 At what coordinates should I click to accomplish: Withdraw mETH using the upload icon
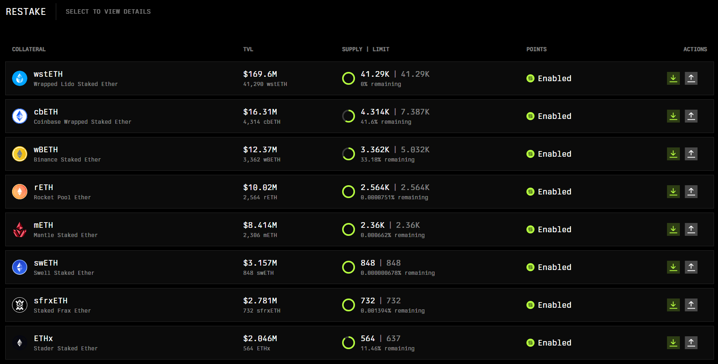(691, 229)
